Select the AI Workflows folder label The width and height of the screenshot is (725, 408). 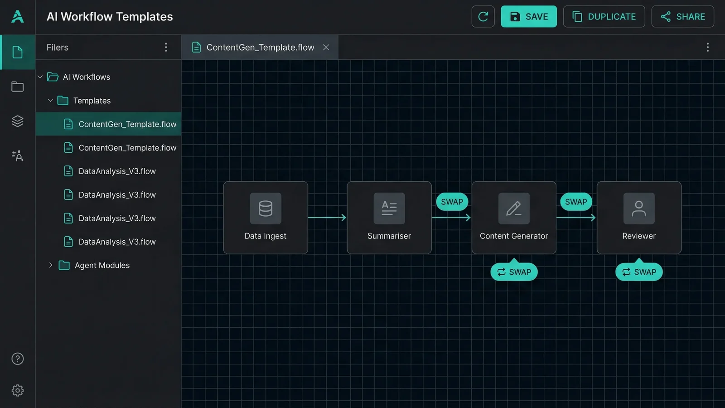click(x=87, y=77)
